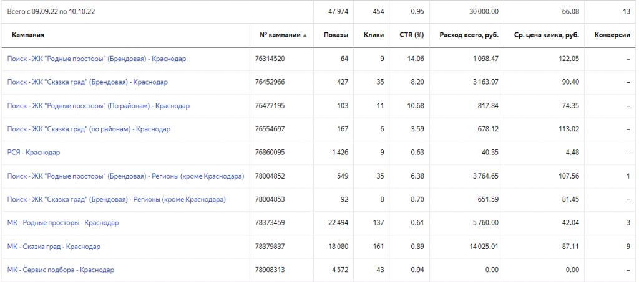Select campaign number 78908313

pyautogui.click(x=270, y=270)
